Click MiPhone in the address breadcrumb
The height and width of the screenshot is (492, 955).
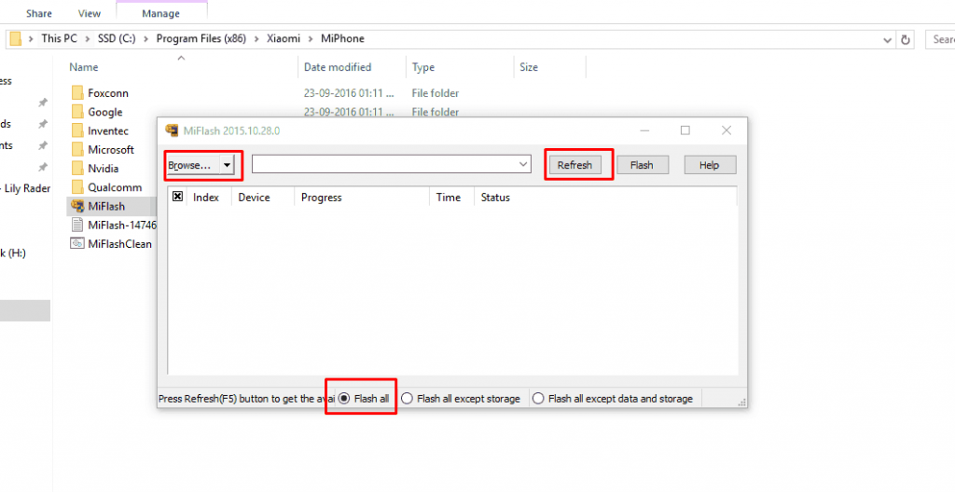point(341,38)
